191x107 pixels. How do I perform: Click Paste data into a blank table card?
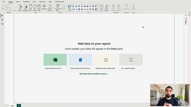[106, 62]
